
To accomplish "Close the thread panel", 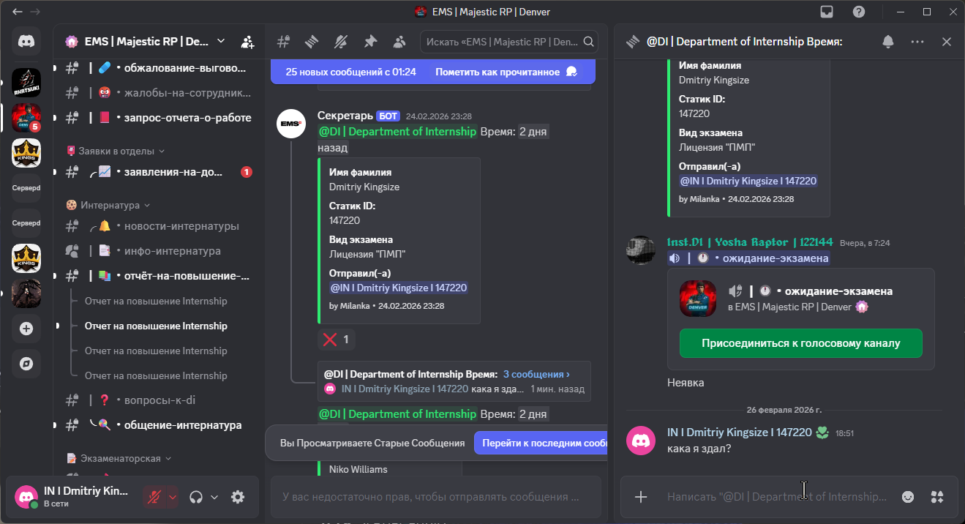I will click(947, 42).
